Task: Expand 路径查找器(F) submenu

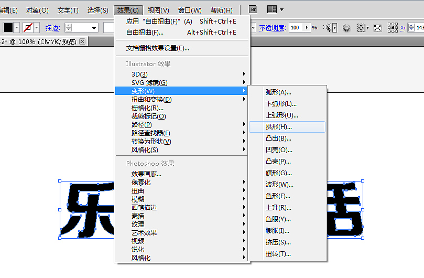Action: coord(181,133)
